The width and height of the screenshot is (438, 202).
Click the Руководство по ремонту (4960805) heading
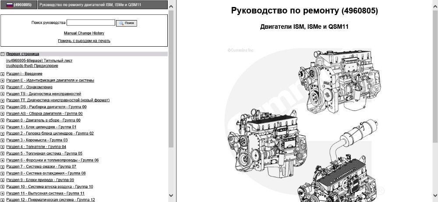point(304,11)
